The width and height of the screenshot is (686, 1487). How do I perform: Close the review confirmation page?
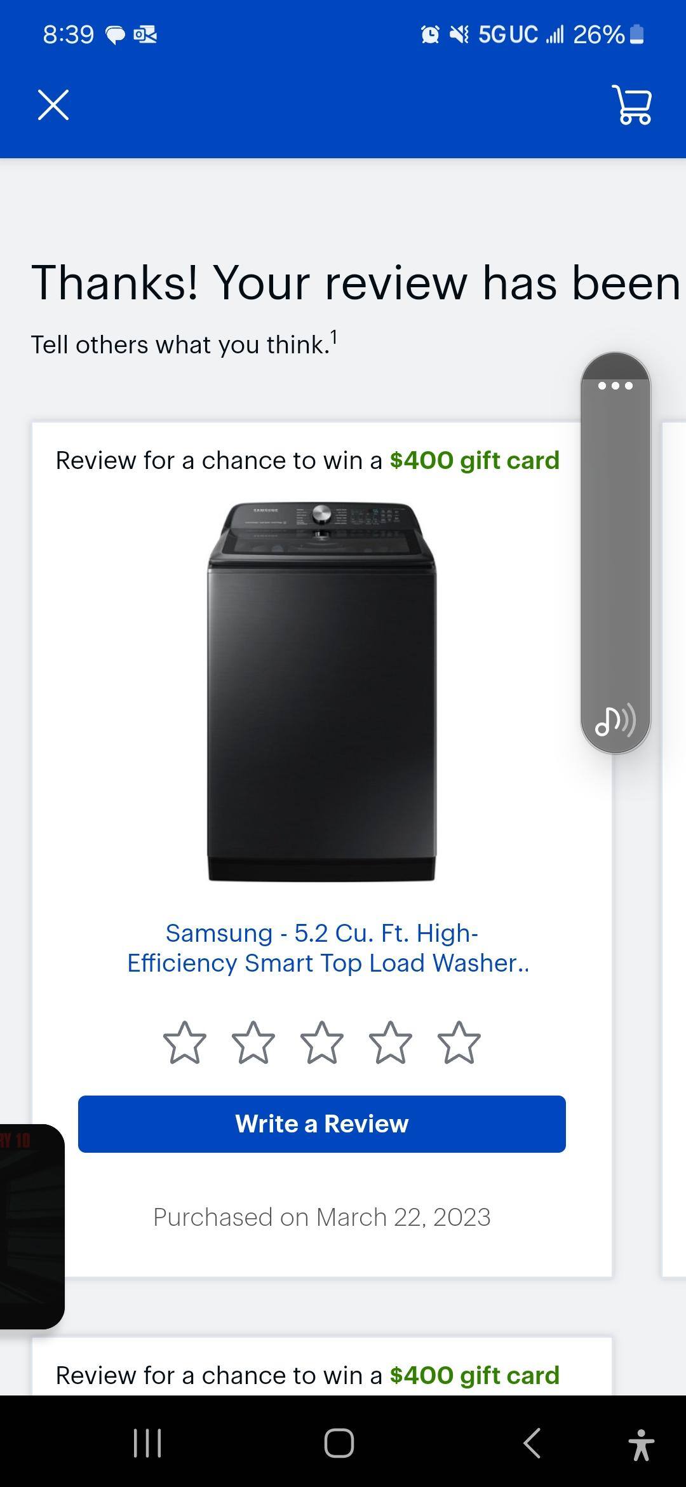(53, 105)
